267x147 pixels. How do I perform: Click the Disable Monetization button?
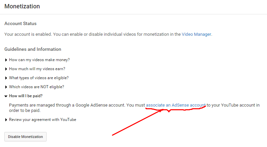tap(25, 137)
